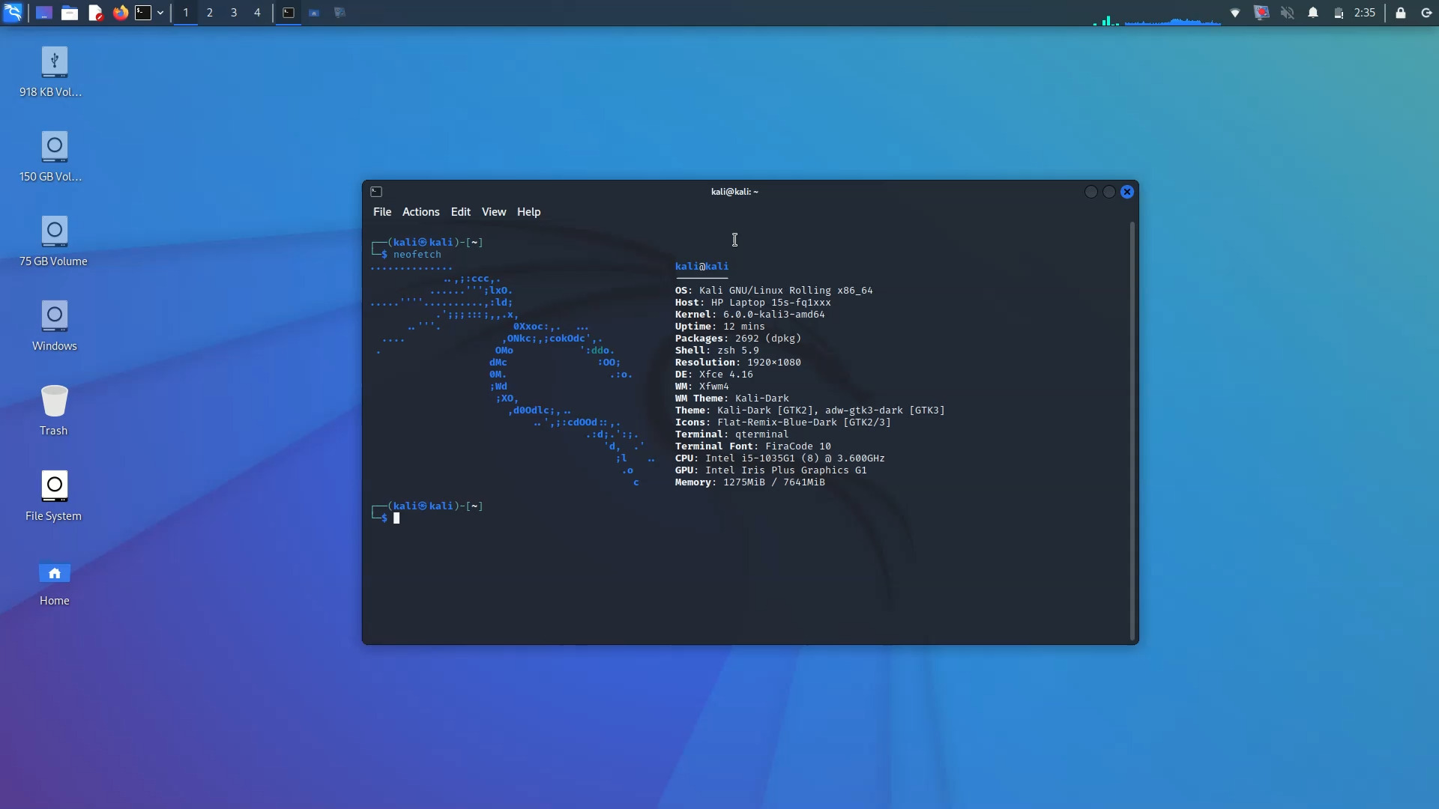Unmute the system audio in the tray
Screen dimensions: 1439x809
pos(1288,12)
